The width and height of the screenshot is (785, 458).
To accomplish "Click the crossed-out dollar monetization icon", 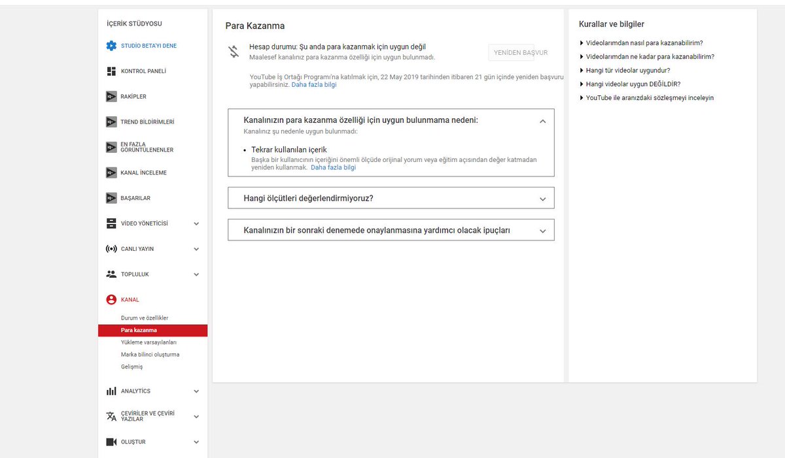I will tap(234, 52).
